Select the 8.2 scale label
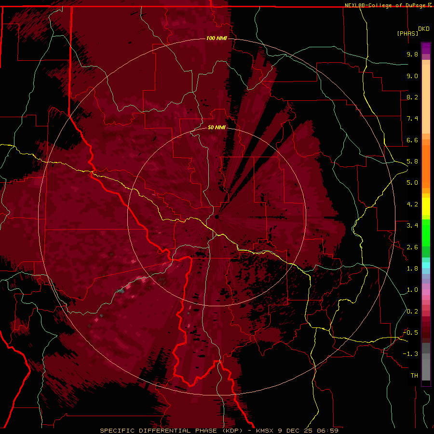This screenshot has width=434, height=434. pyautogui.click(x=412, y=97)
